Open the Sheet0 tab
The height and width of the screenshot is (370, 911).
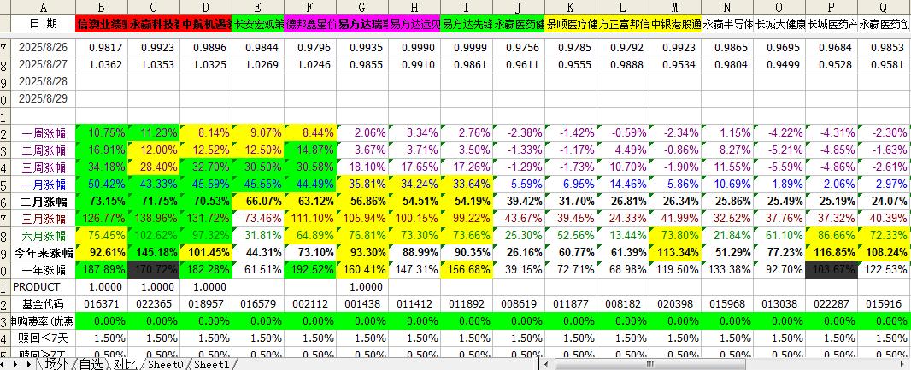[x=165, y=364]
